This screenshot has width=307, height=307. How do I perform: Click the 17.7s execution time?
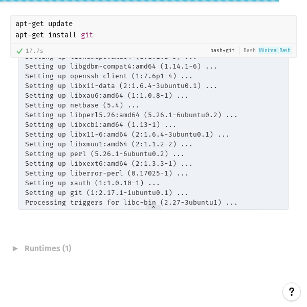34,51
